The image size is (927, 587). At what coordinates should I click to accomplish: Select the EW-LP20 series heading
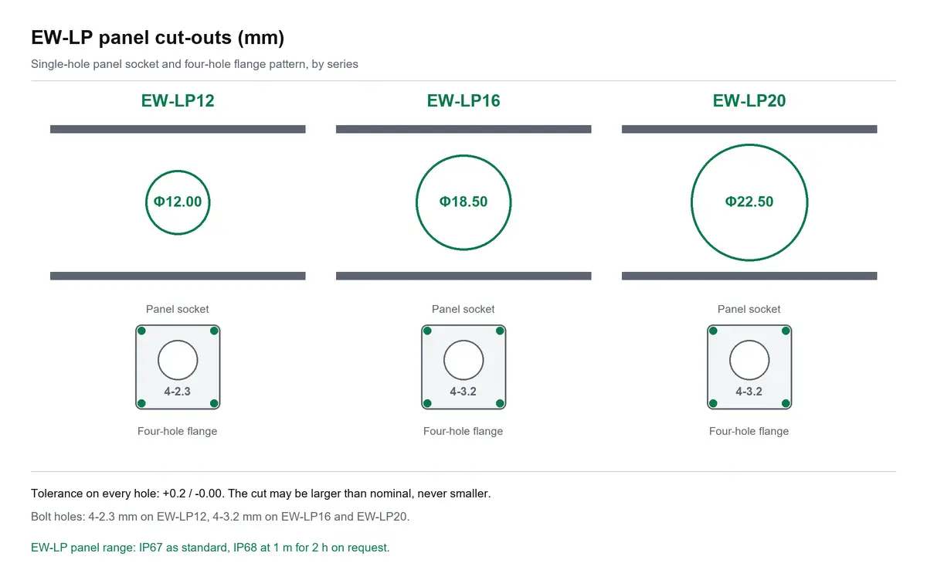coord(749,100)
